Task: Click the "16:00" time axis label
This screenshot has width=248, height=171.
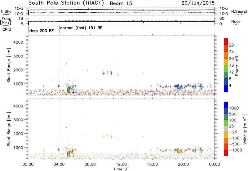Action: tap(152, 165)
